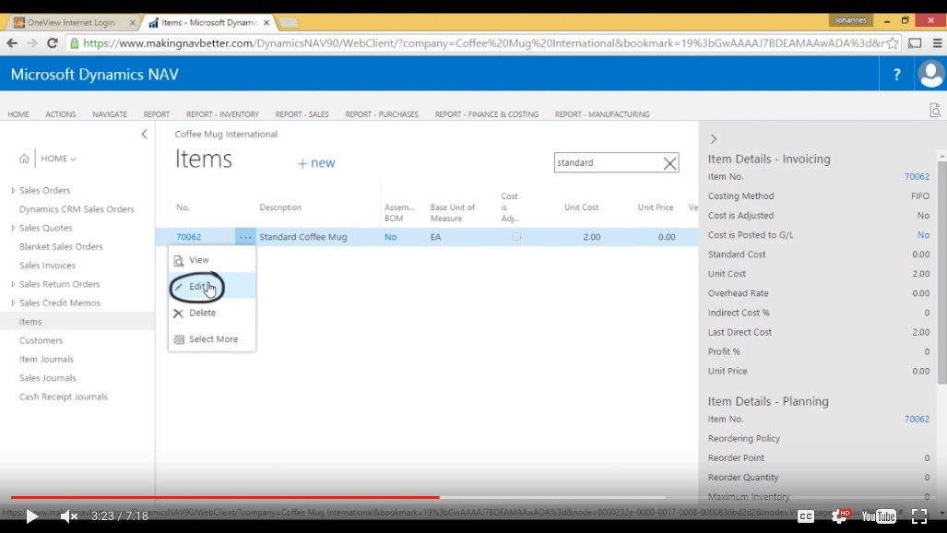Clear the 'standard' search filter

click(x=669, y=163)
